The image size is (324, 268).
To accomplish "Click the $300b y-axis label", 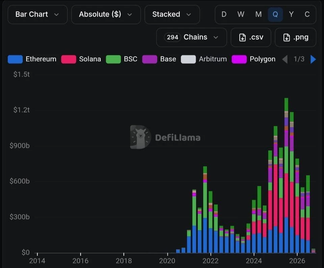I will (x=20, y=217).
